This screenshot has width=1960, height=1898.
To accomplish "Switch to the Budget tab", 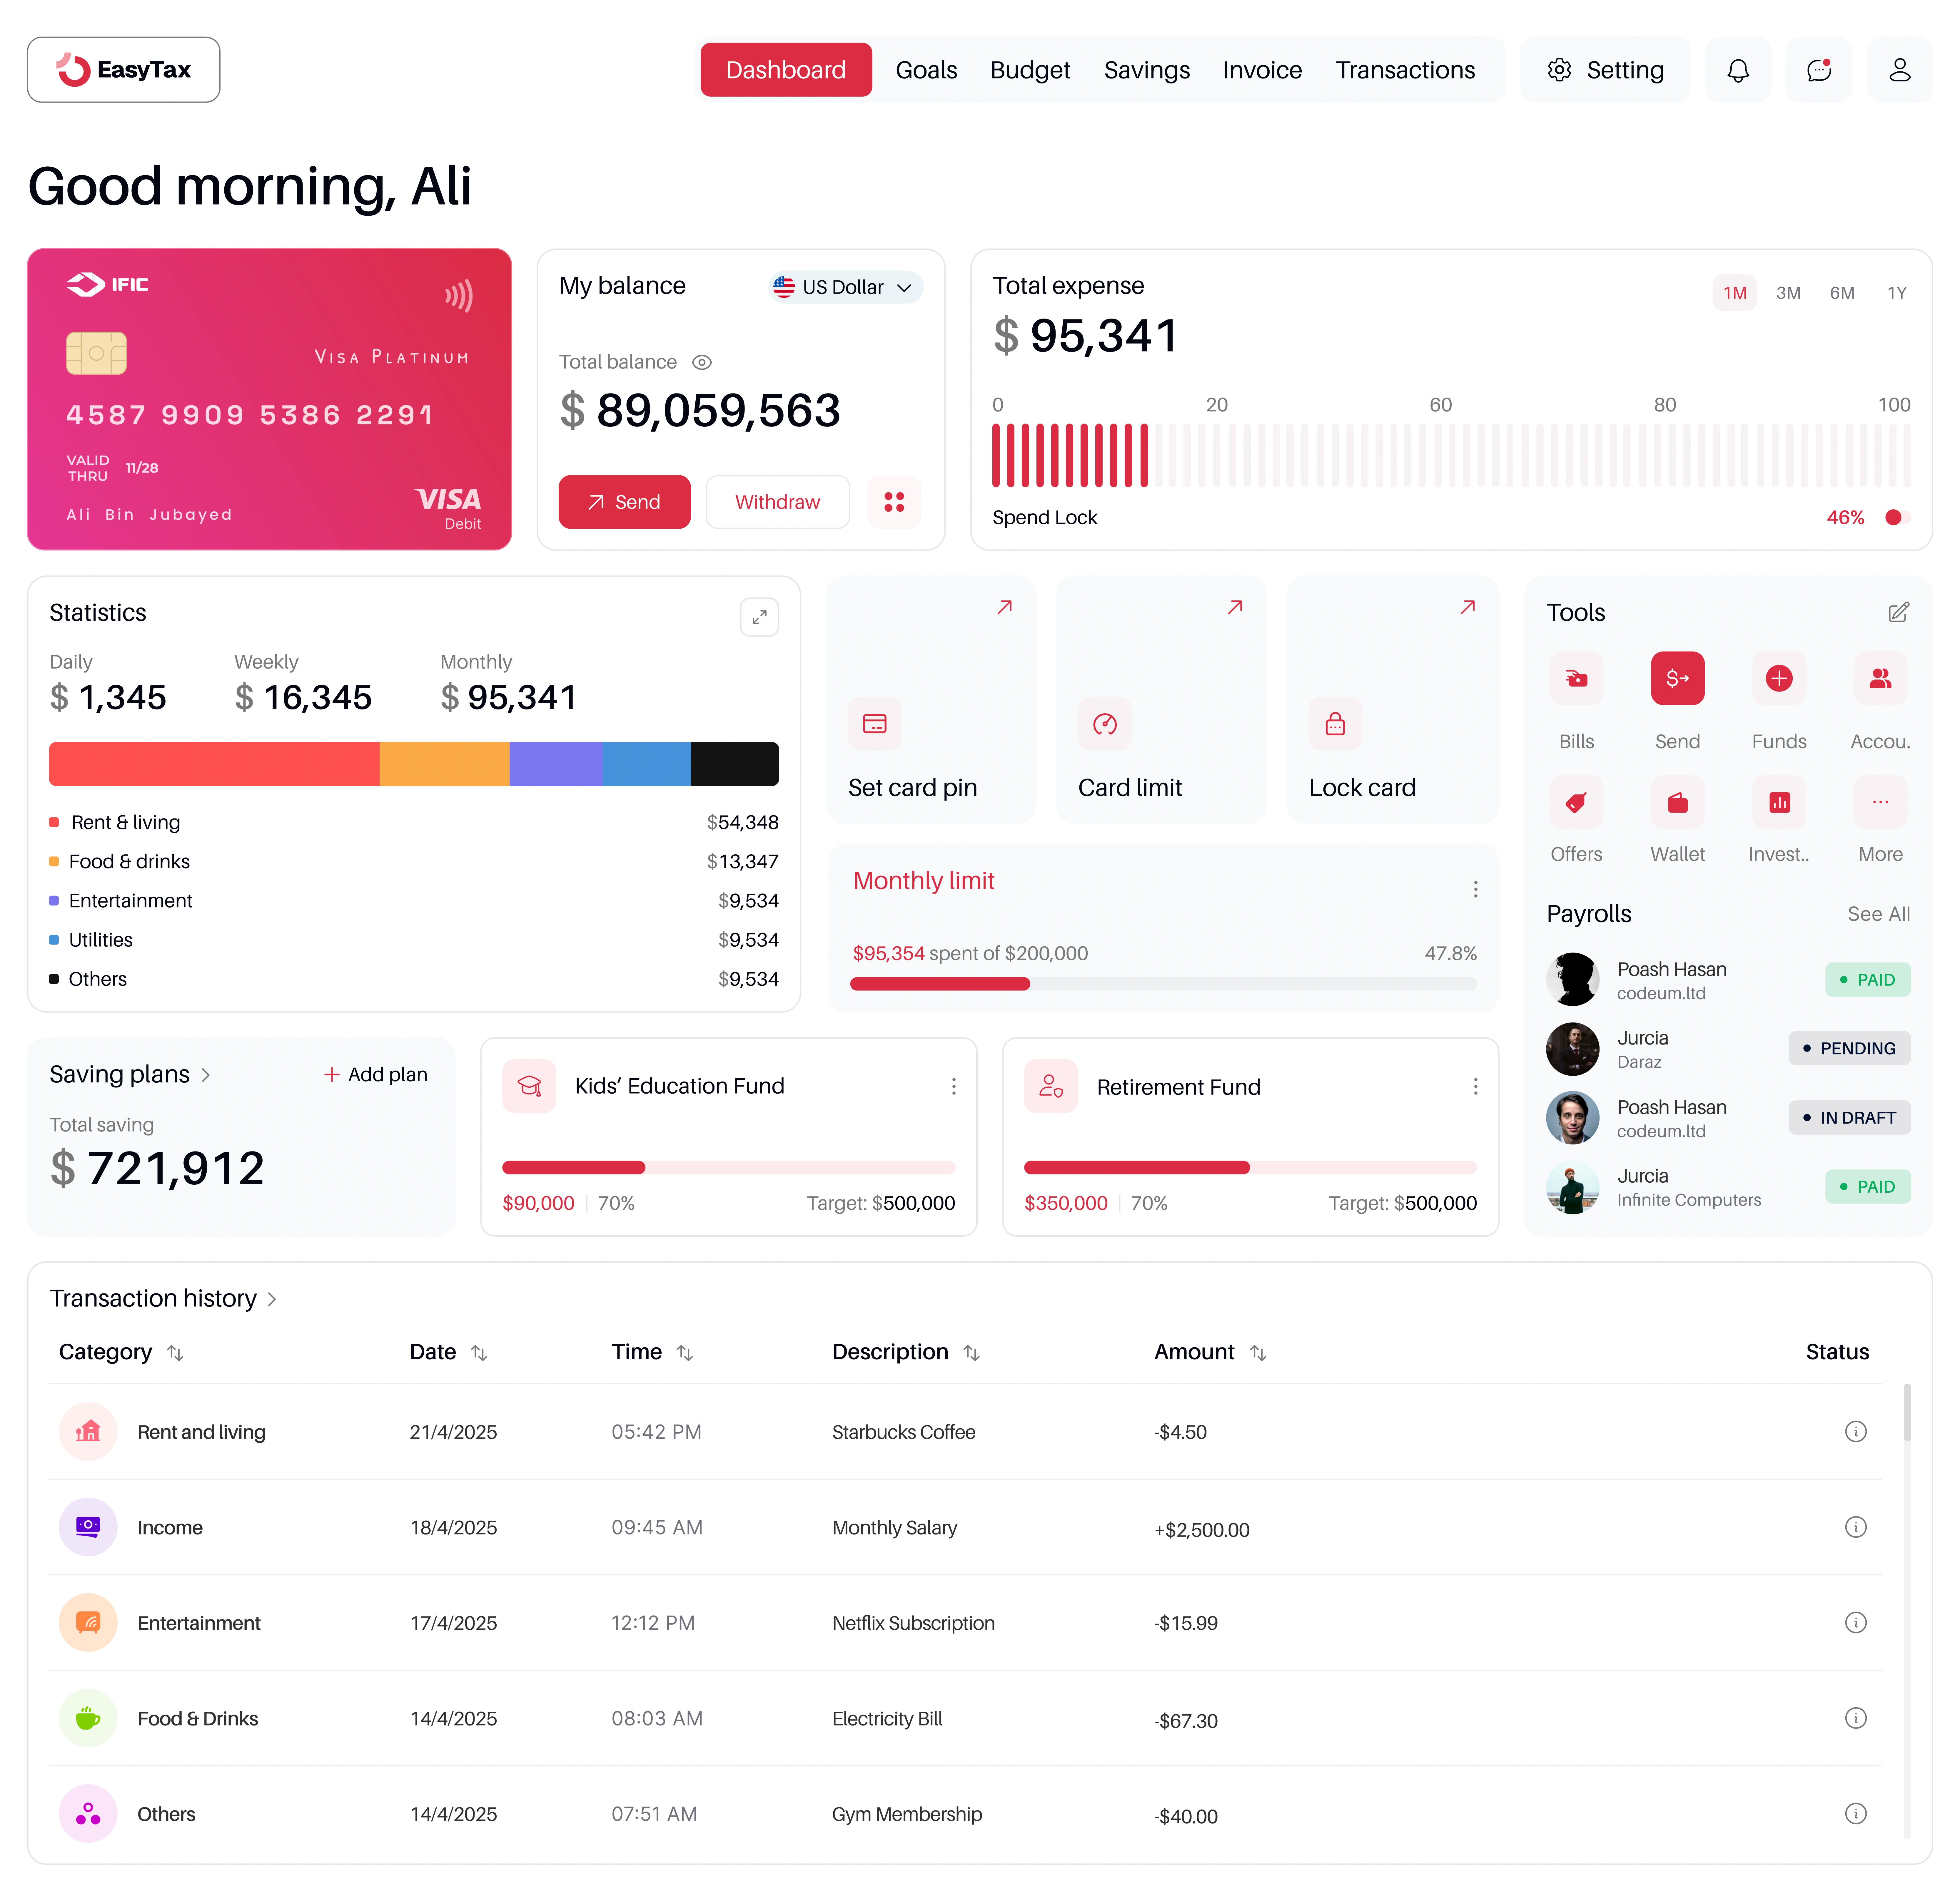I will tap(1030, 70).
